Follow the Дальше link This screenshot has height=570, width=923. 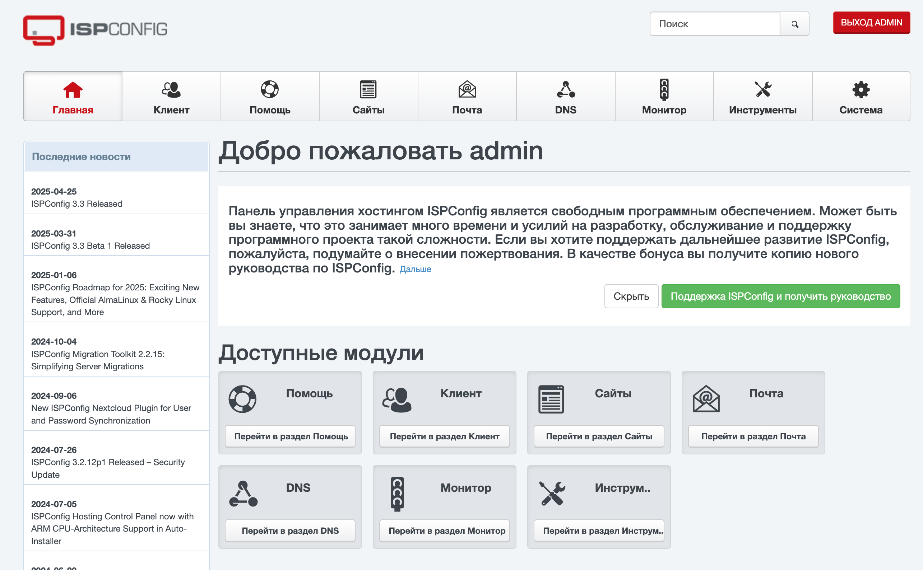pos(415,269)
